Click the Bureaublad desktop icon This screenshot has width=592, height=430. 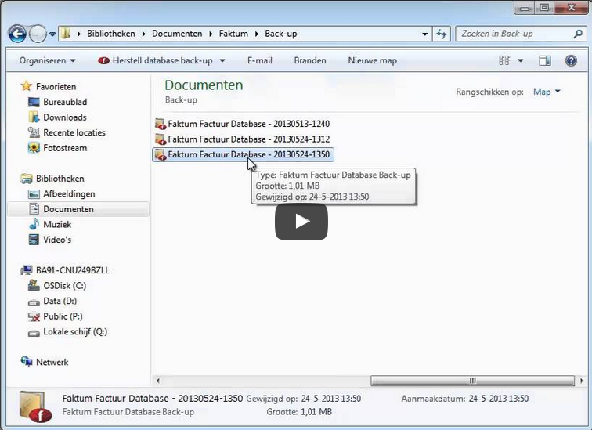34,102
